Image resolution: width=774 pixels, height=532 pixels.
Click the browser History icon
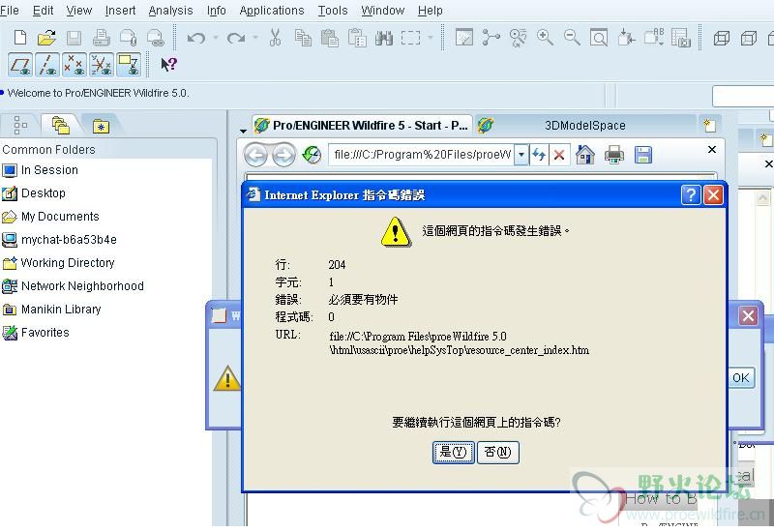click(312, 155)
